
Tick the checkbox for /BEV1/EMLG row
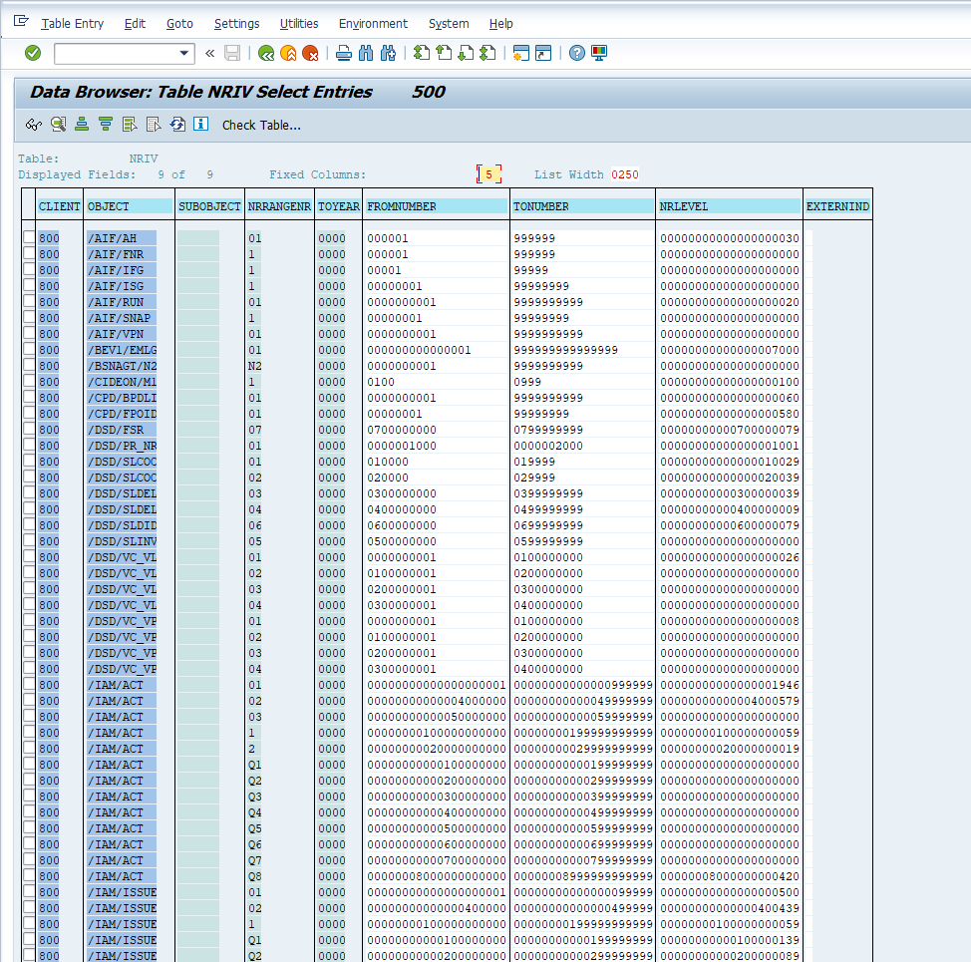pos(29,350)
